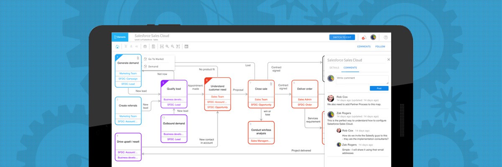502x167 pixels.
Task: Open the help question mark icon
Action: pyautogui.click(x=386, y=38)
